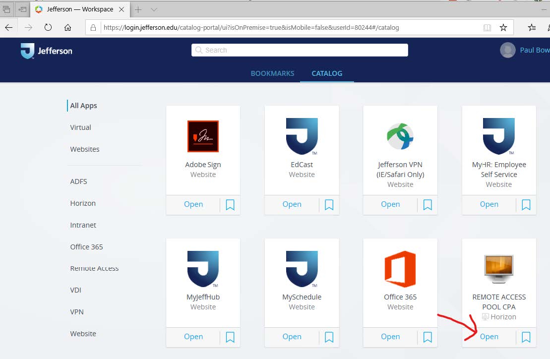
Task: Open Remote Access Pool CPA desktop
Action: point(489,337)
